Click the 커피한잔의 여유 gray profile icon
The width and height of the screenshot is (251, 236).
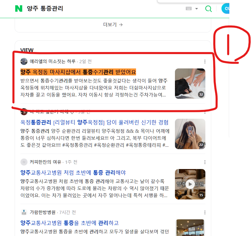pos(24,162)
